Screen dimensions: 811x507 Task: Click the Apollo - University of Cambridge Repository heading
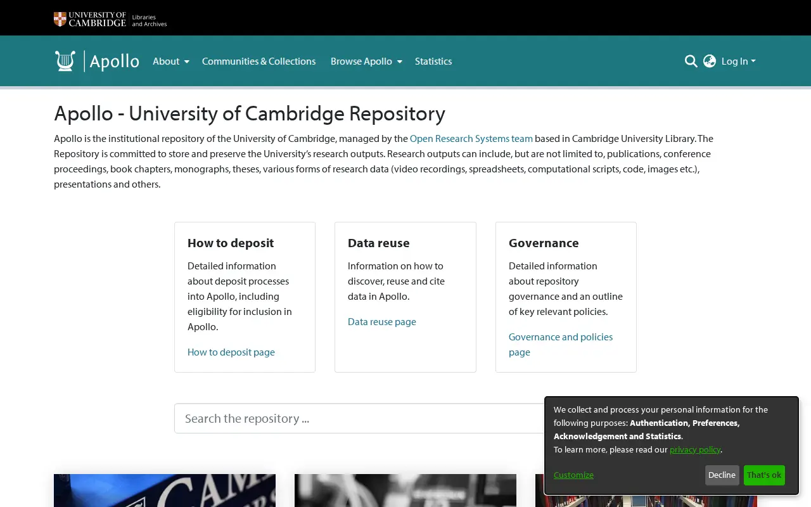(250, 113)
